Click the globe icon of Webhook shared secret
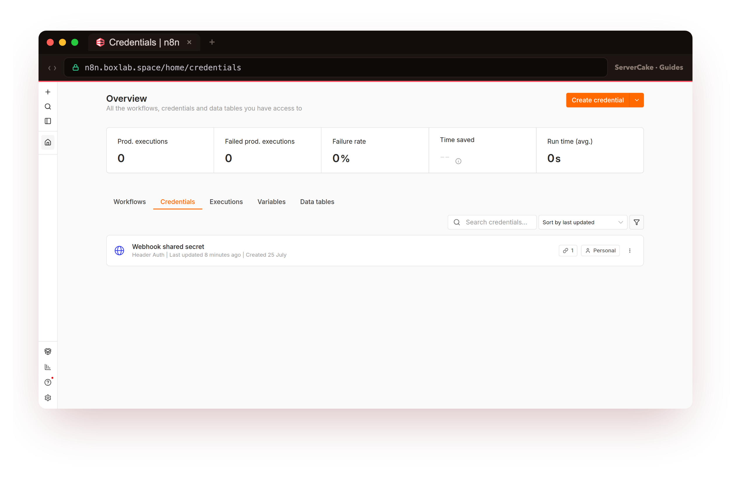This screenshot has height=479, width=743. [x=119, y=251]
